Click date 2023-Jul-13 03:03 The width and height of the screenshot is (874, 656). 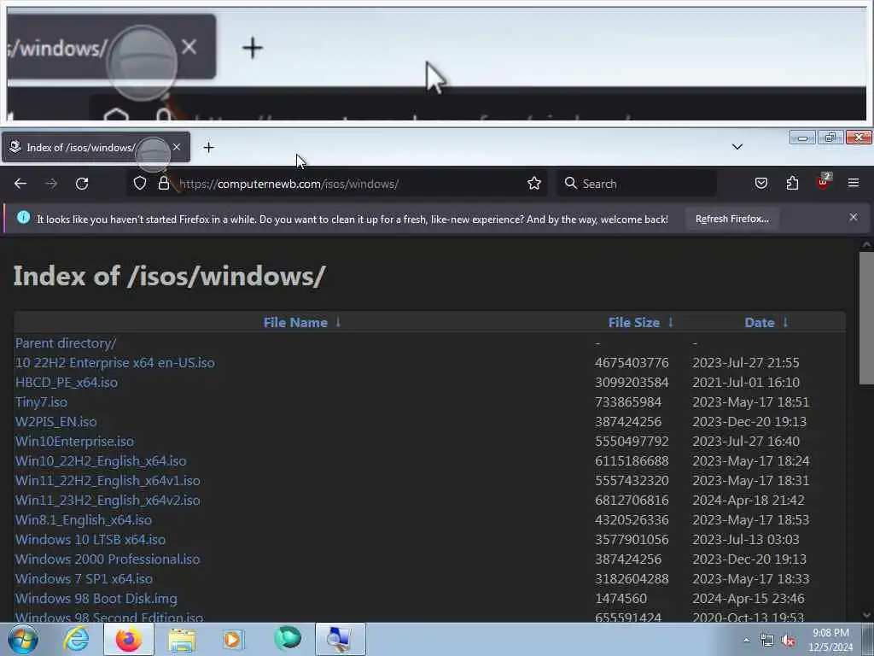(x=746, y=540)
